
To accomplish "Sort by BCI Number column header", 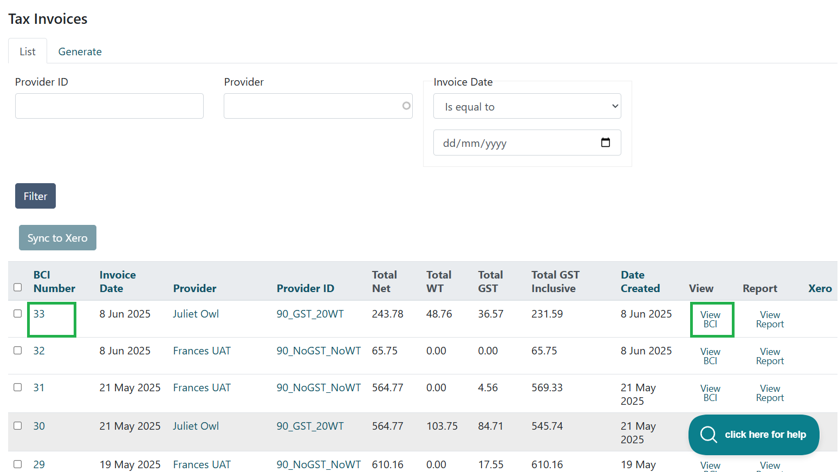I will tap(54, 281).
